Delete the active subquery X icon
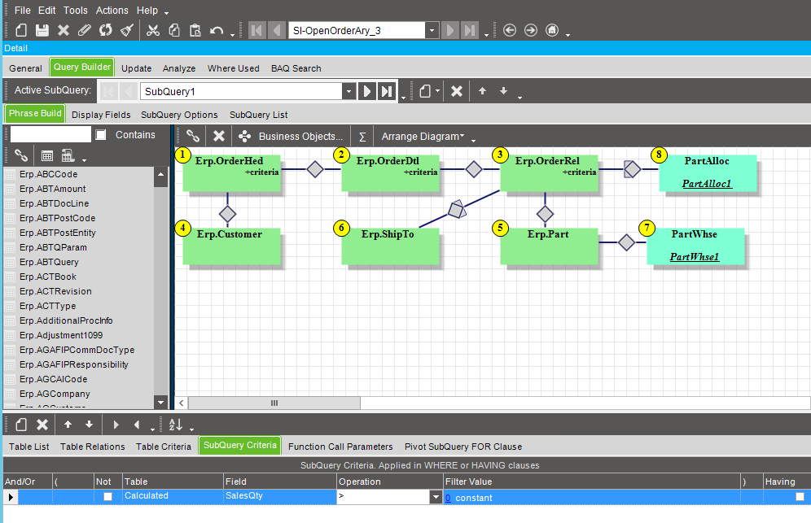The image size is (811, 523). click(x=456, y=91)
